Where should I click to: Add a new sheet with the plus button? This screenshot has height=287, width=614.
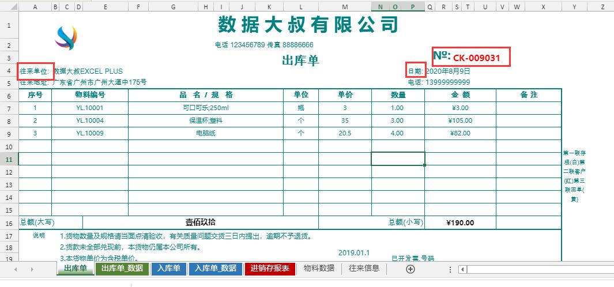(410, 269)
